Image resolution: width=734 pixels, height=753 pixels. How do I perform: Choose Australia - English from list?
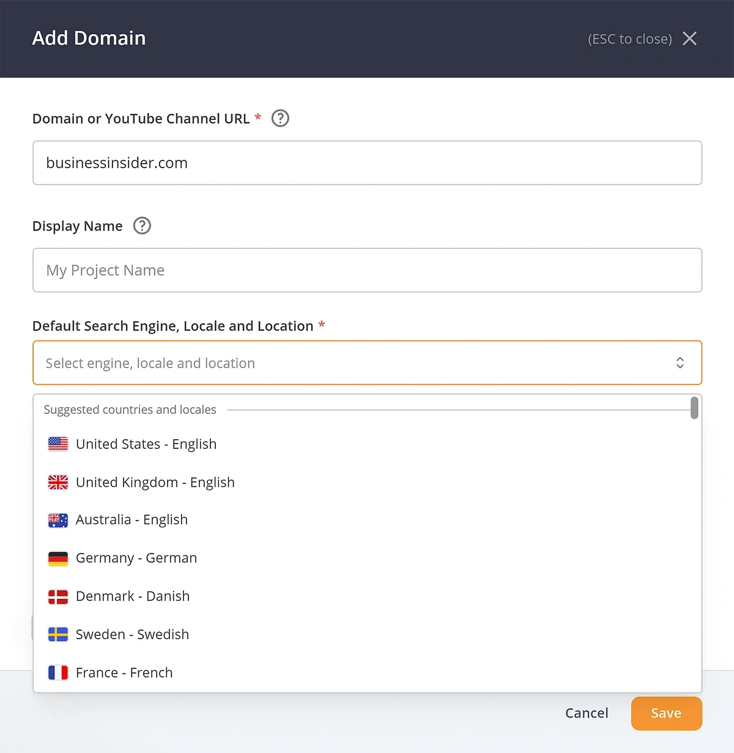[x=367, y=520]
